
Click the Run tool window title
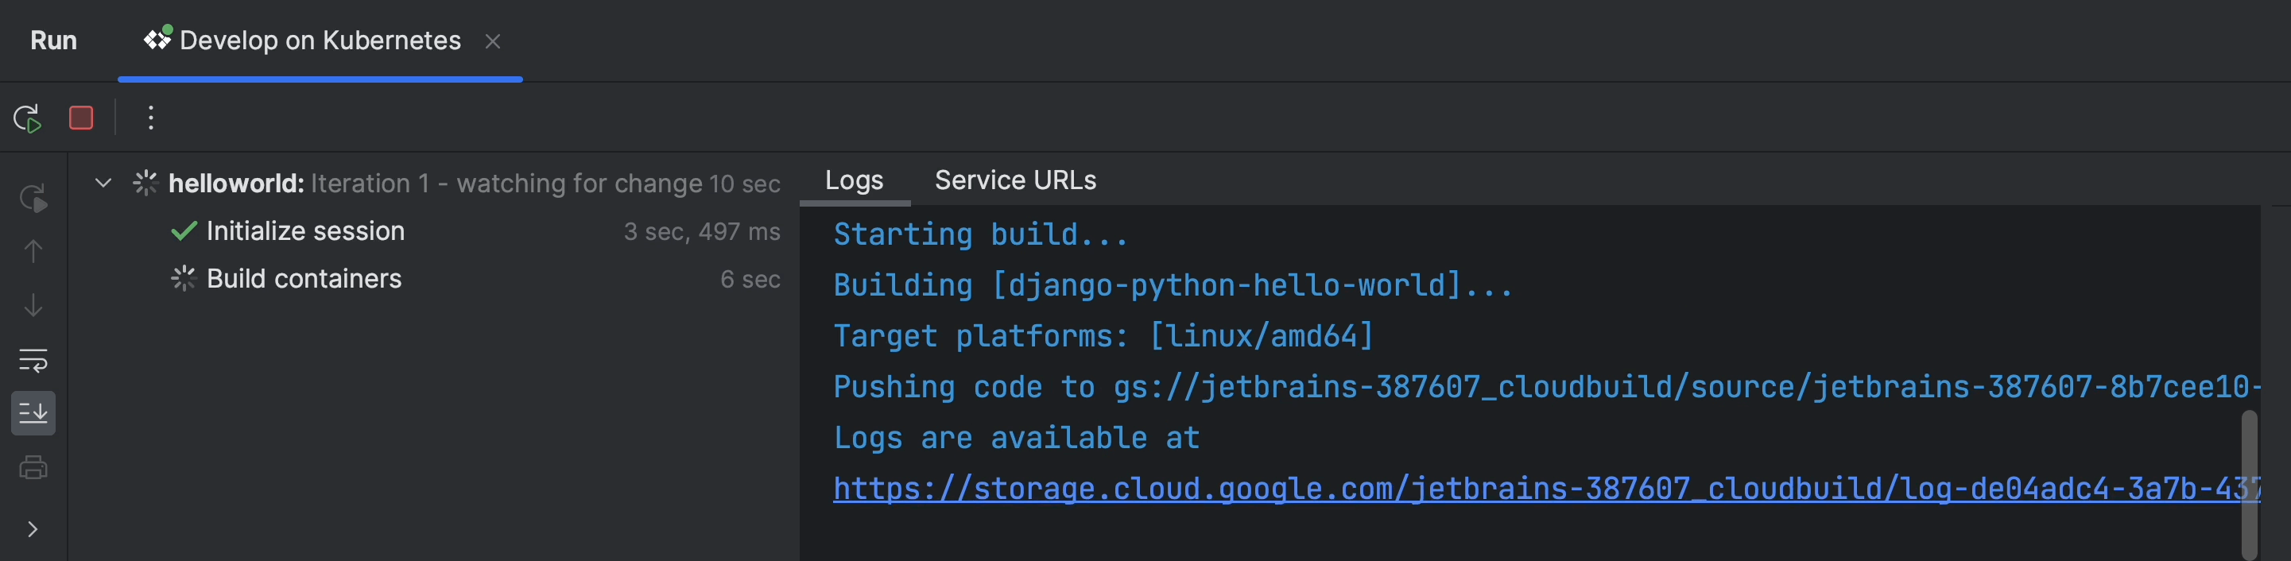point(53,41)
